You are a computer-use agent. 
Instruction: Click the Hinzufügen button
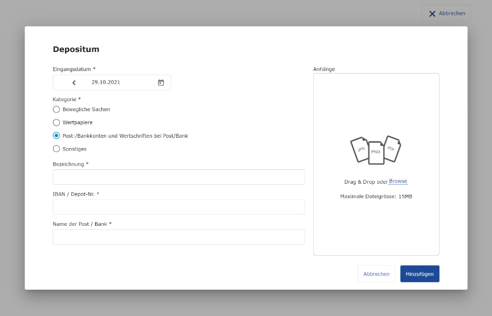pos(419,274)
